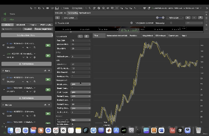Open the Sebesség speed dropdown
The image size is (209, 136).
click(x=194, y=23)
